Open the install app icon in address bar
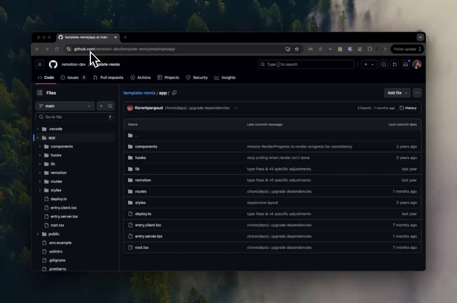The width and height of the screenshot is (457, 303). point(288,49)
